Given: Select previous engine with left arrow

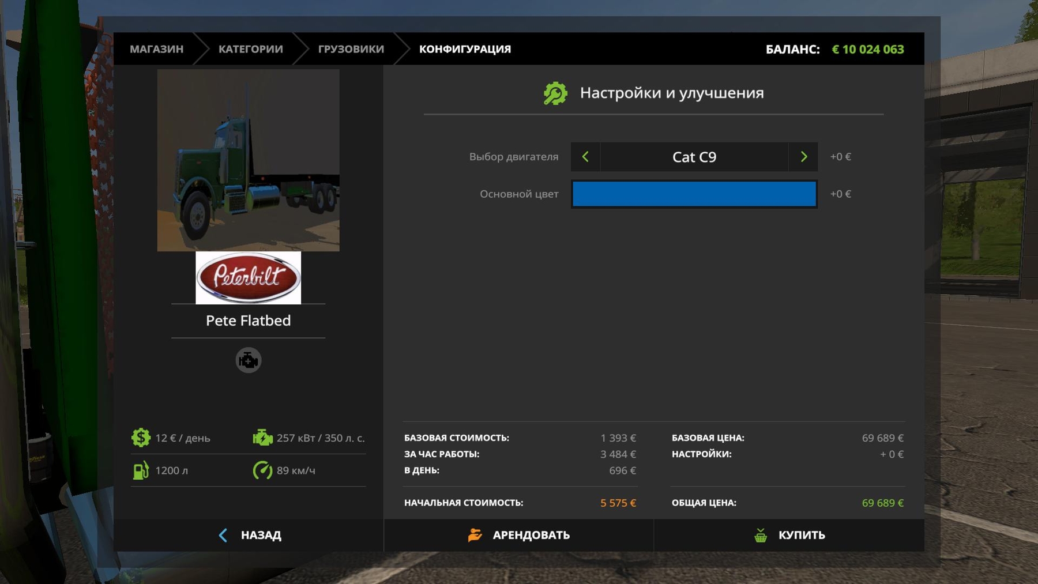Looking at the screenshot, I should 585,157.
